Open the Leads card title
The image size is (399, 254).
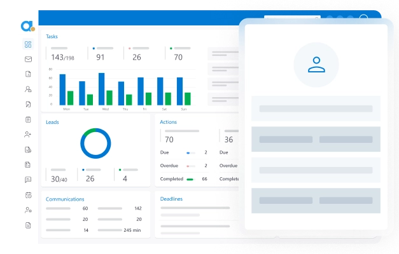(52, 122)
